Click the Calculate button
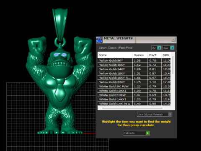This screenshot has height=151, width=201. [x=136, y=133]
